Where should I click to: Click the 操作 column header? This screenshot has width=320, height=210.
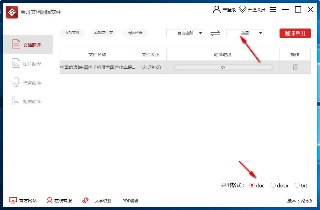click(x=295, y=55)
